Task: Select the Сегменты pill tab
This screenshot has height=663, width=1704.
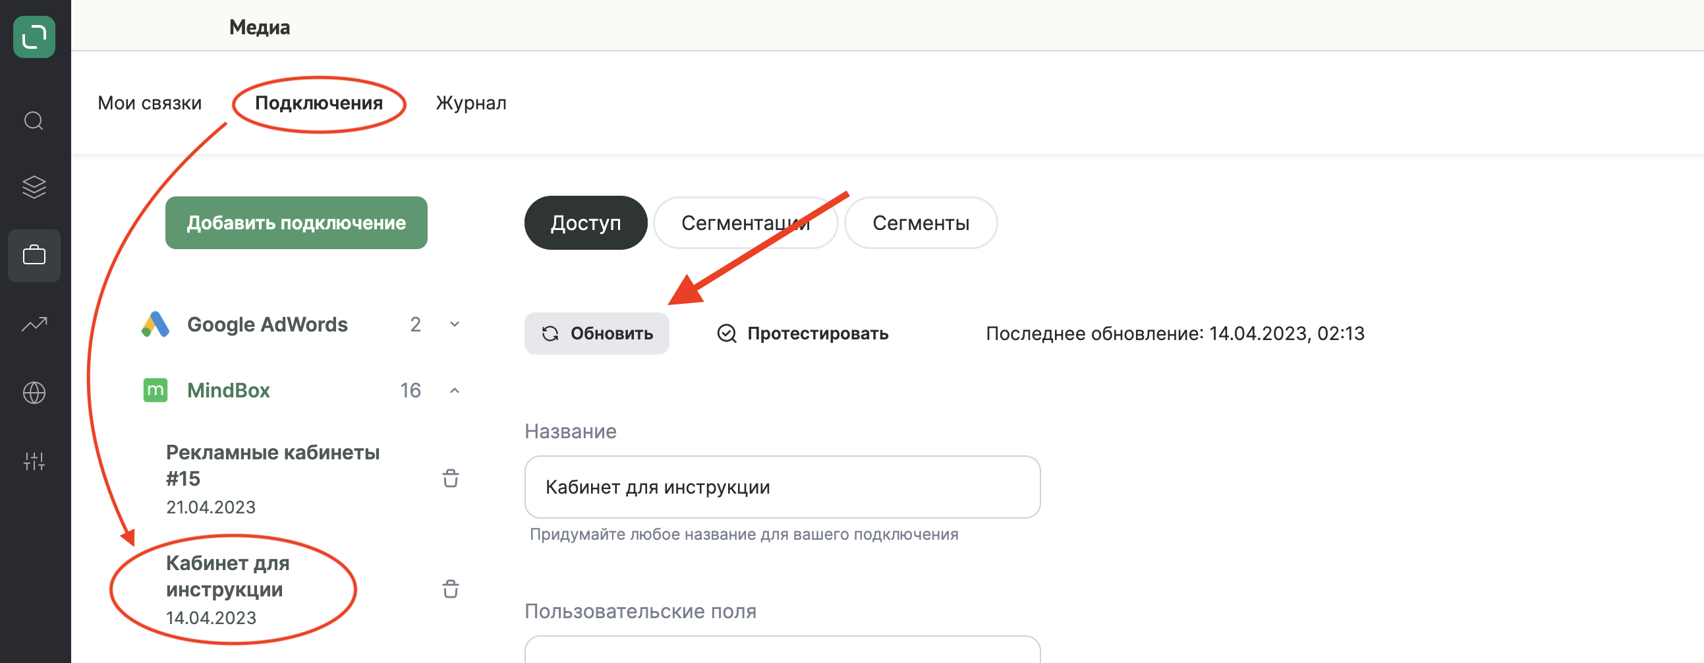Action: pyautogui.click(x=921, y=223)
